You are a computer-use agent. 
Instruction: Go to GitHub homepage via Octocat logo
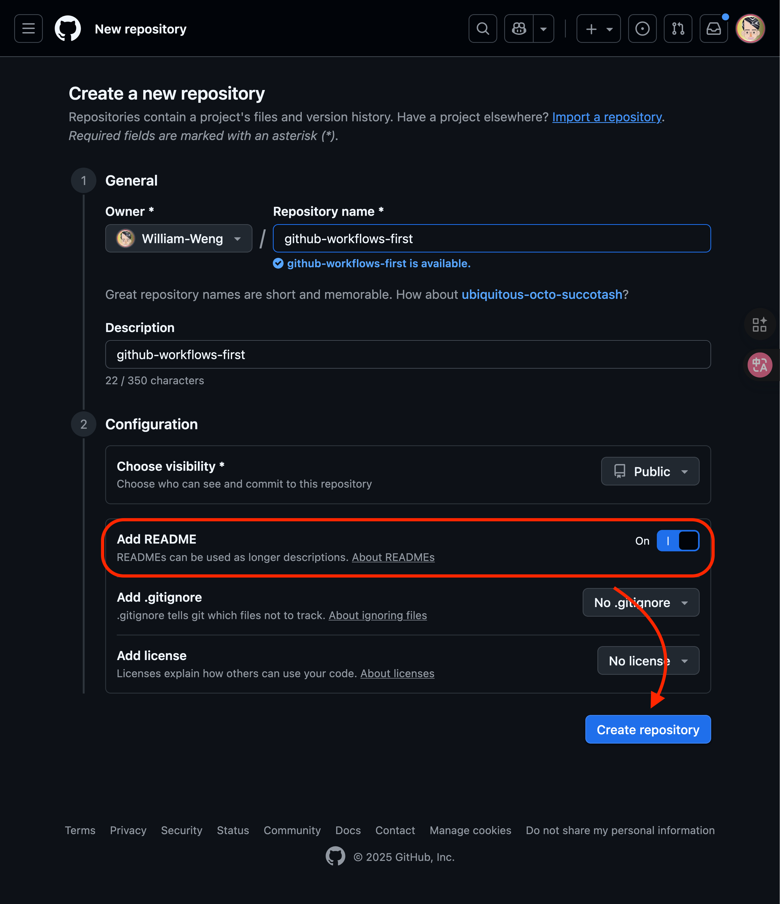(68, 29)
